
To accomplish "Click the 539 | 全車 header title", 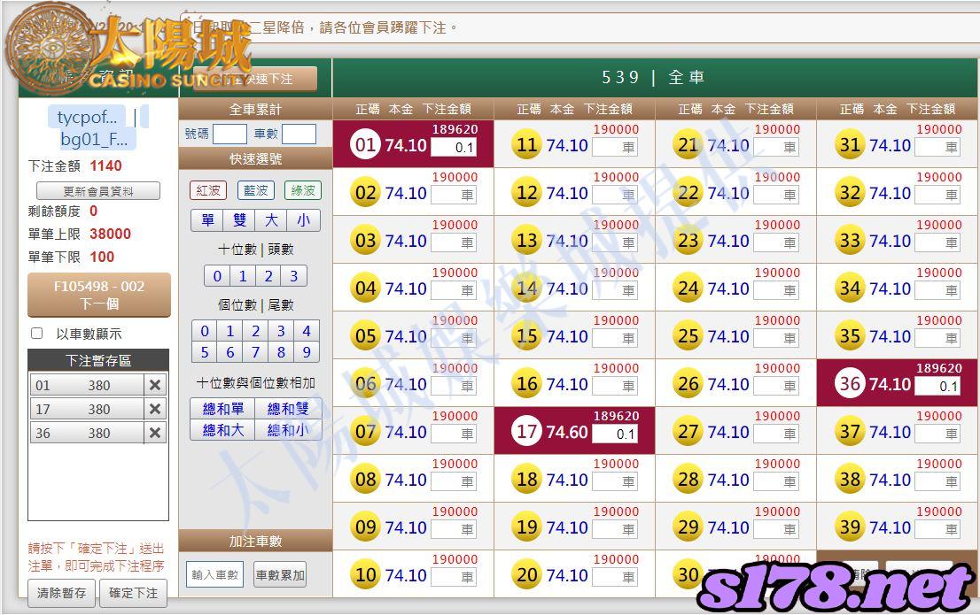I will point(654,77).
